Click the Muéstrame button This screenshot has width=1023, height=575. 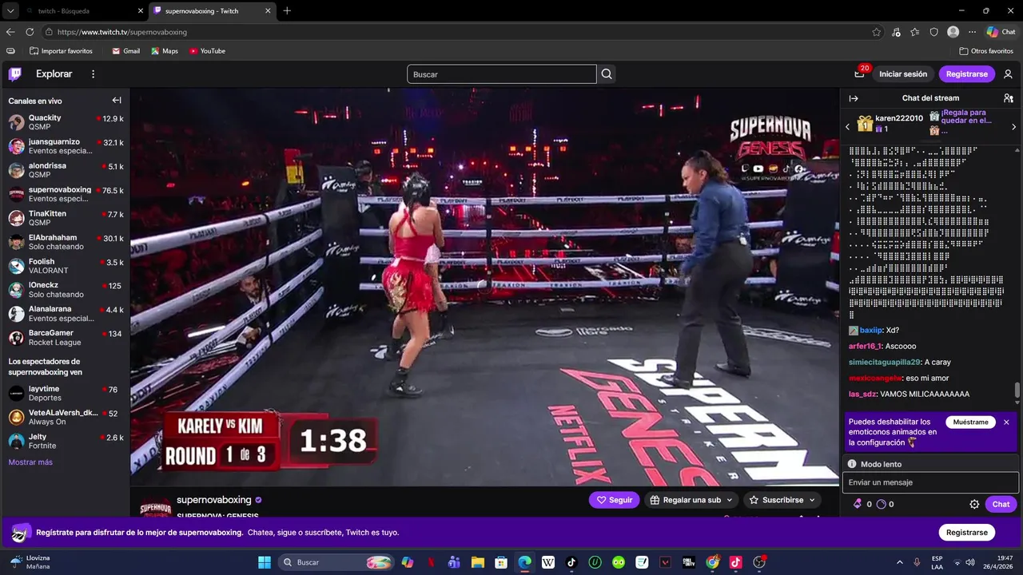click(x=970, y=422)
